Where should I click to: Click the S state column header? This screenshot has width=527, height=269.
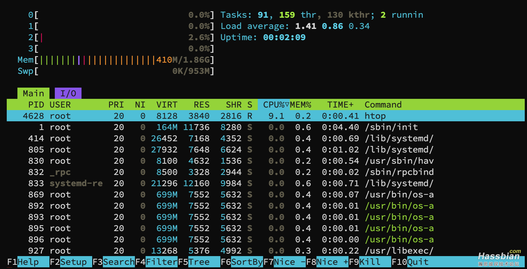250,104
